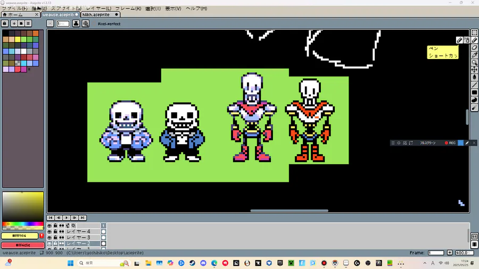Click foreground color #FFF984 swatch
Image resolution: width=479 pixels, height=269 pixels.
coord(20,236)
